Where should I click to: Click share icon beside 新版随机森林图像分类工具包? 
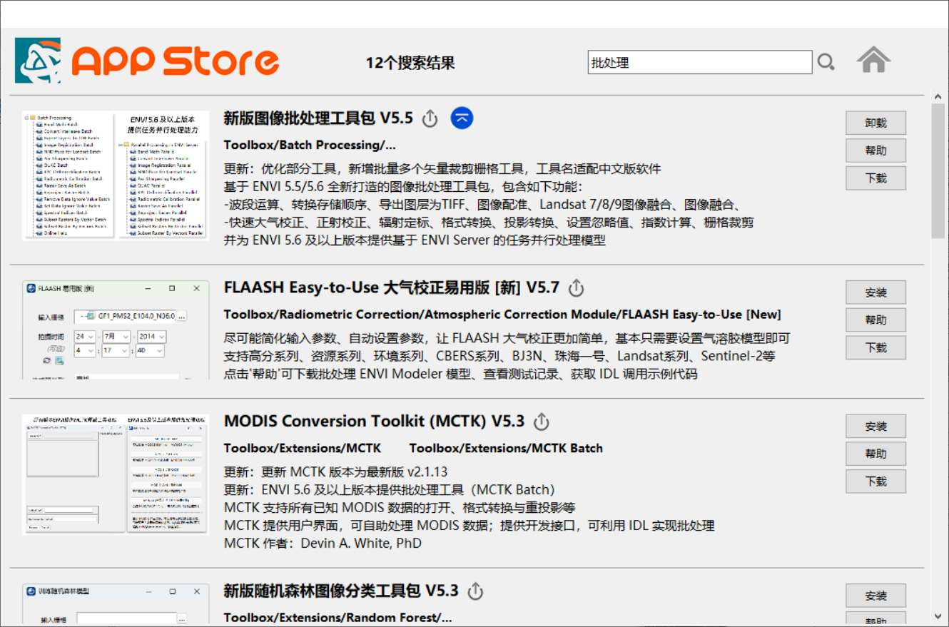[476, 591]
